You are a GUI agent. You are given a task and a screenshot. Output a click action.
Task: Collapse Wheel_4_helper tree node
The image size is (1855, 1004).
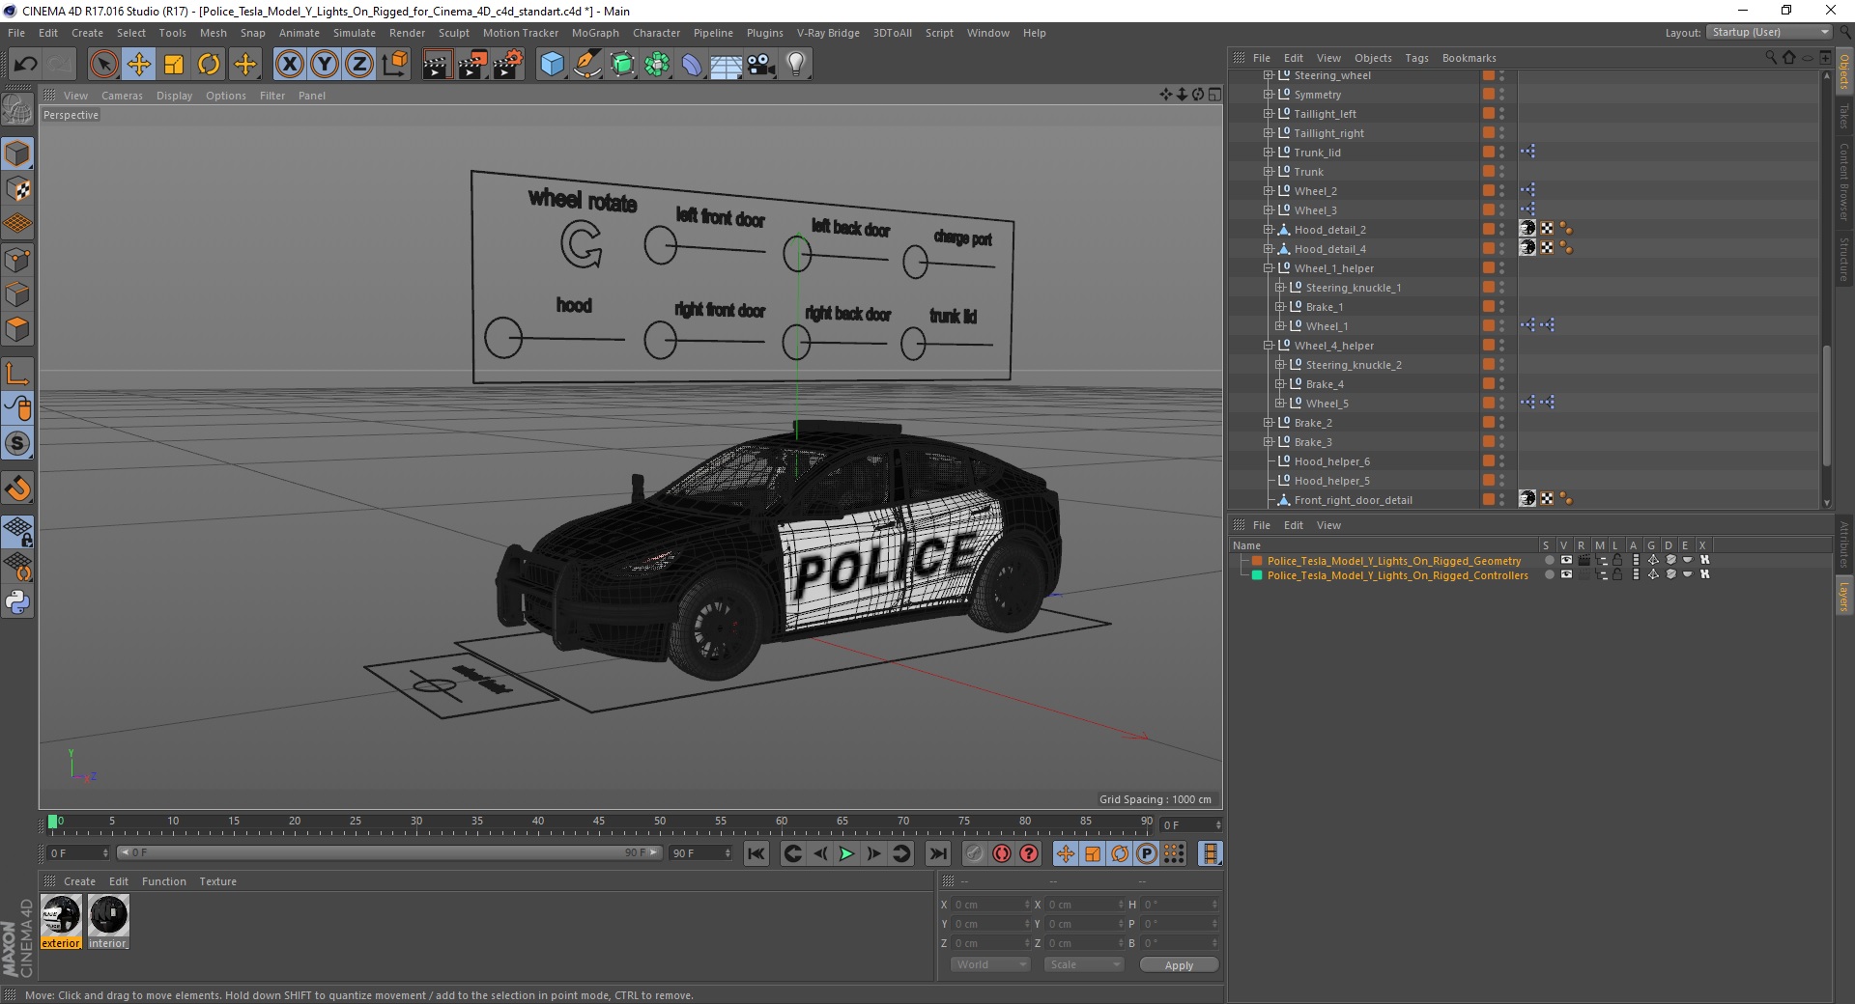point(1269,346)
